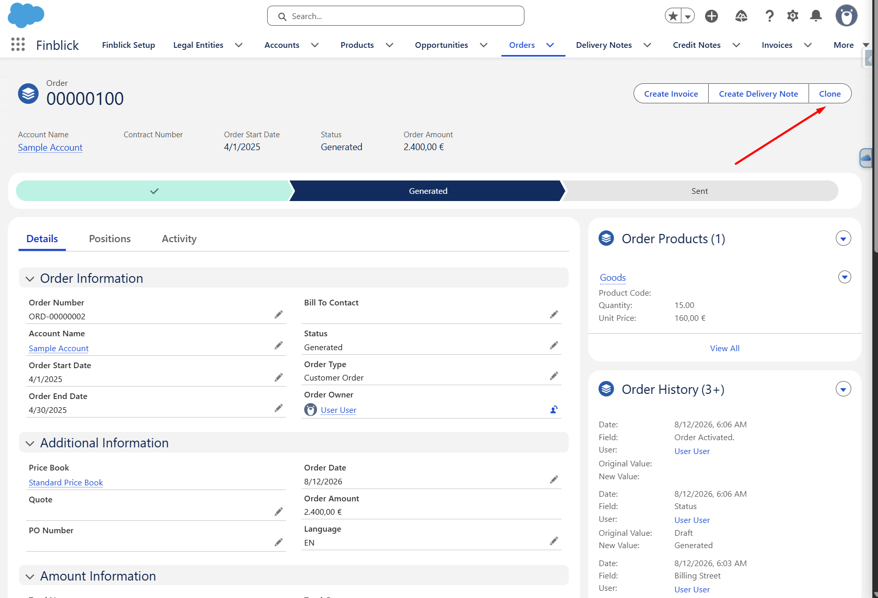
Task: Open the notifications bell
Action: point(816,16)
